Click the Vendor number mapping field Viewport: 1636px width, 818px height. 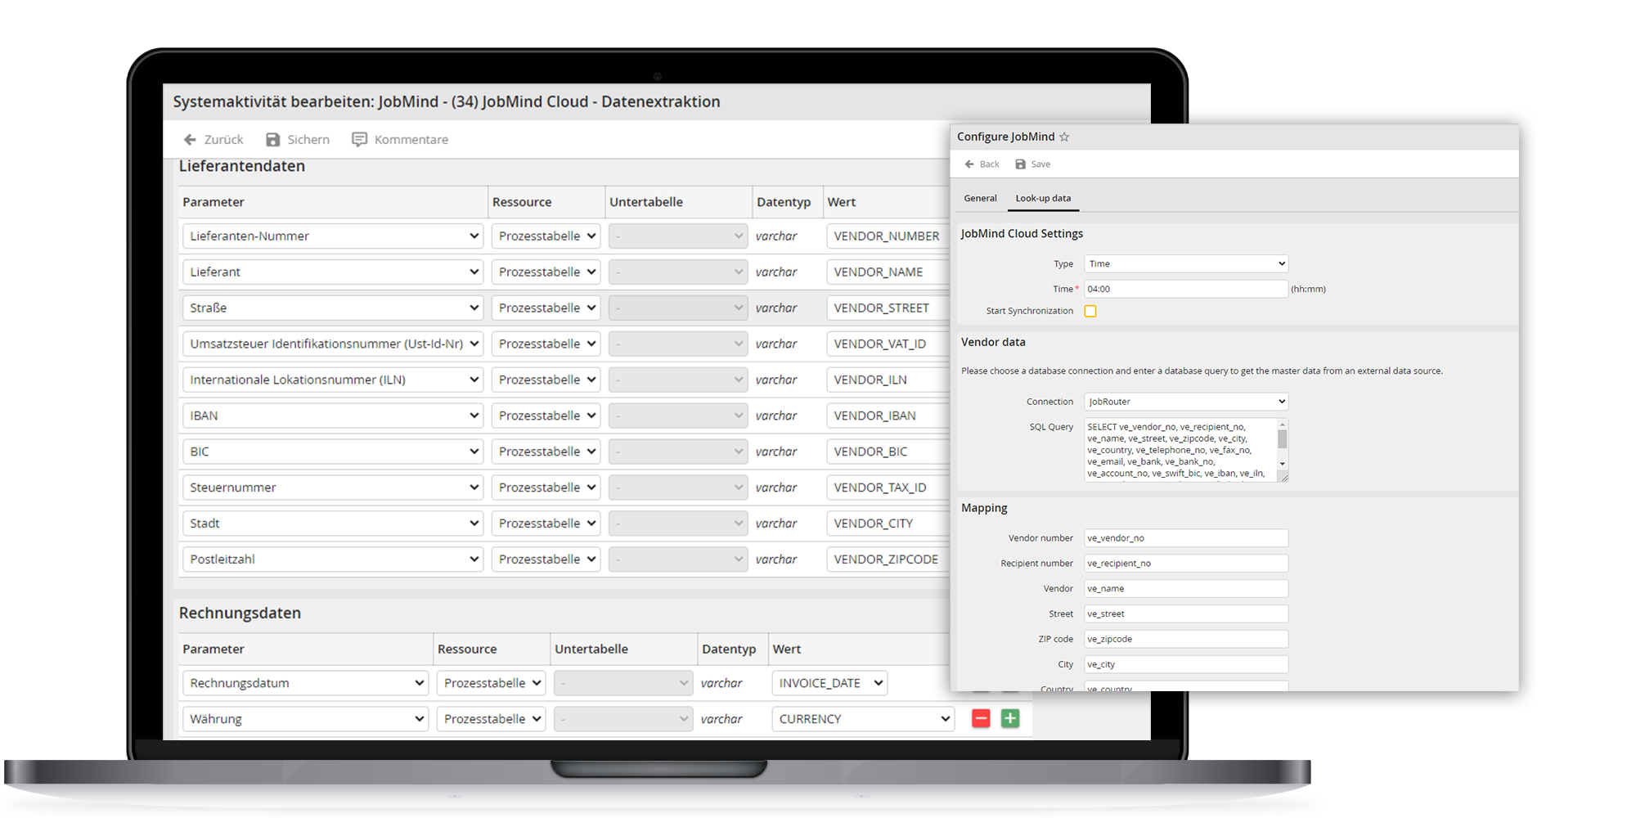coord(1185,538)
